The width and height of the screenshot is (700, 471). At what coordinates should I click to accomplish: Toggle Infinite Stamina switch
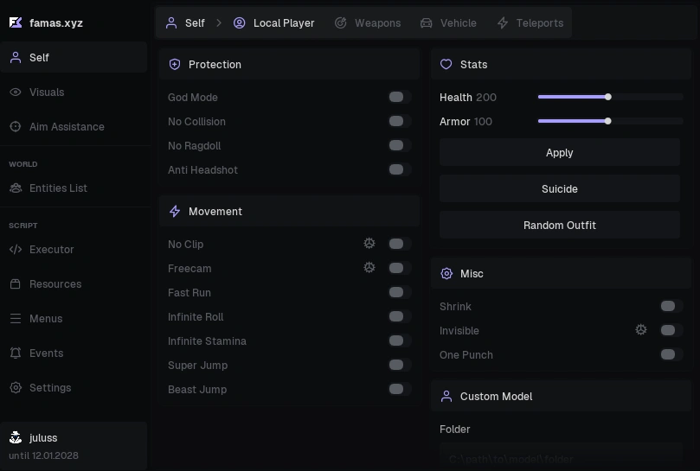coord(400,341)
